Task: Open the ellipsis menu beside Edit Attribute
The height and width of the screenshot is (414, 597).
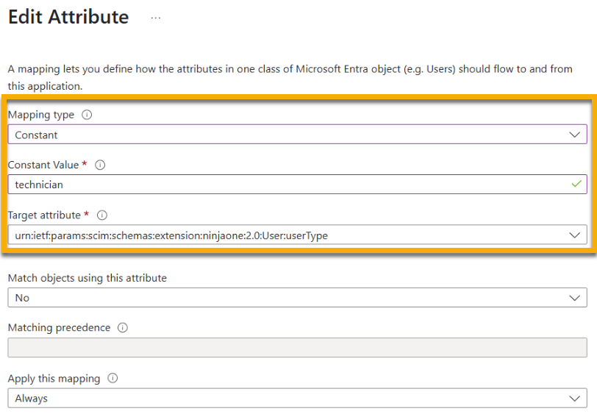Action: [156, 18]
